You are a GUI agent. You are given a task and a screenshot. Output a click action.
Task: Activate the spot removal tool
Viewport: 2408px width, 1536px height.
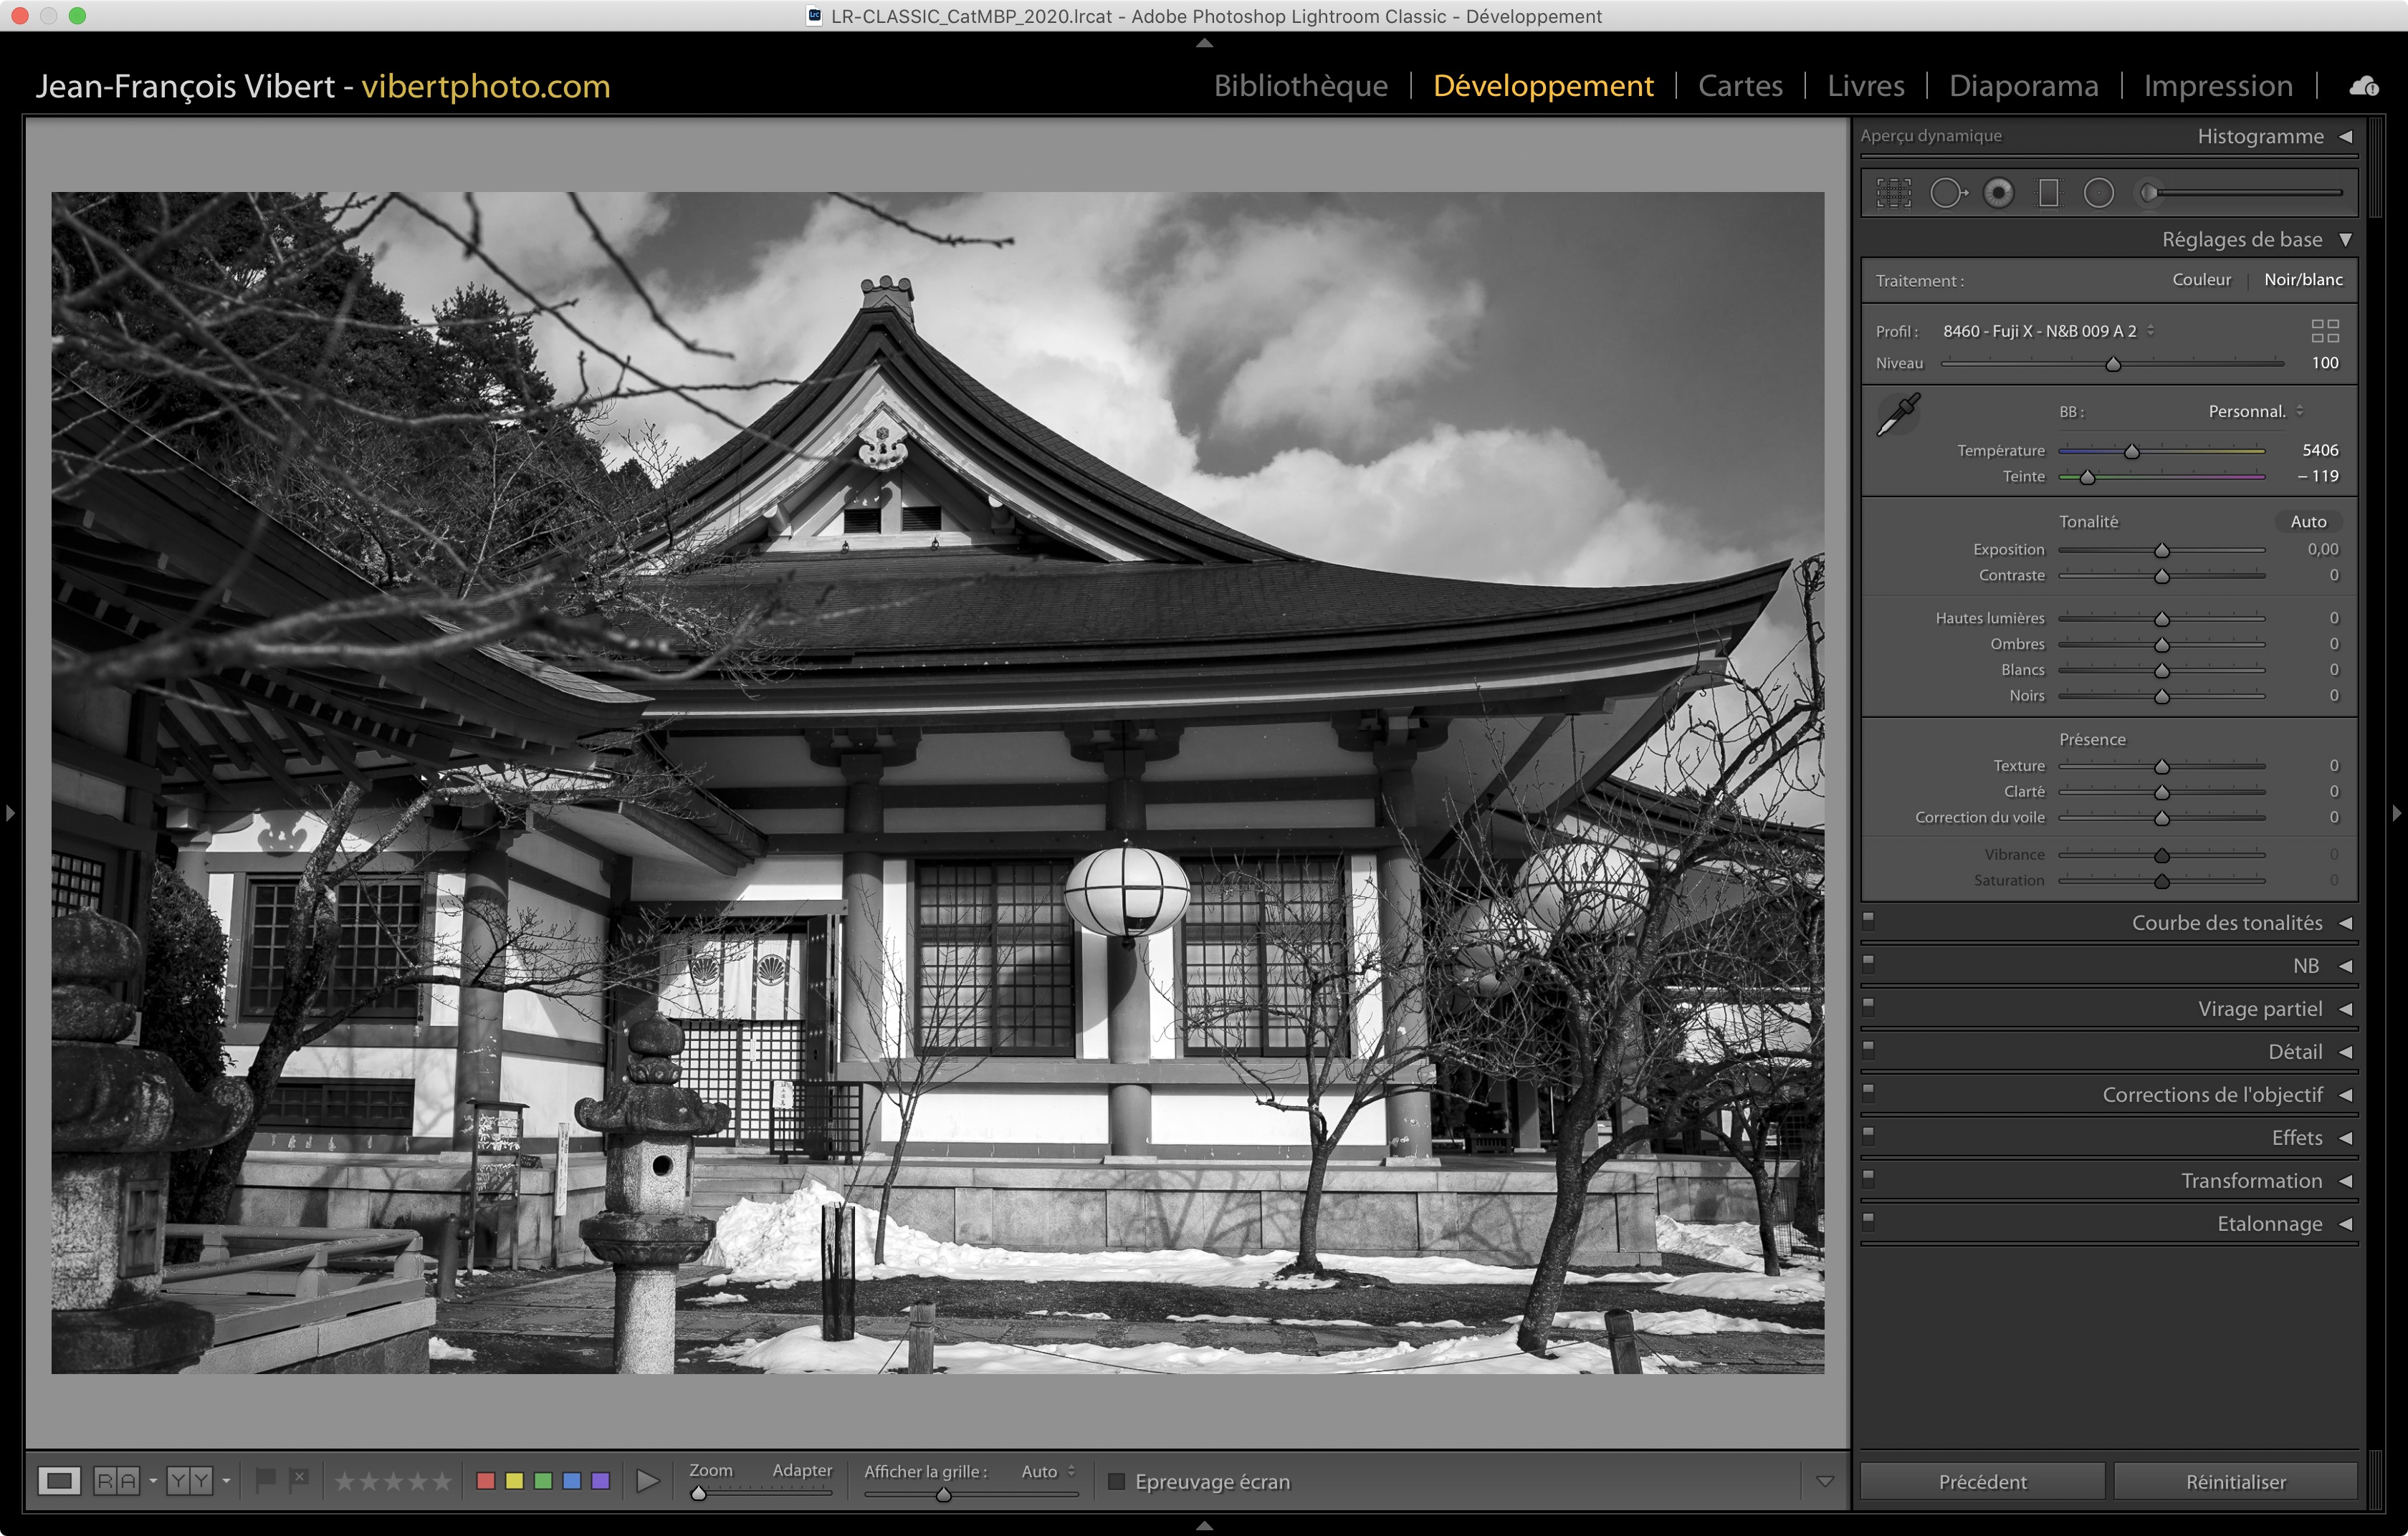coord(1946,193)
